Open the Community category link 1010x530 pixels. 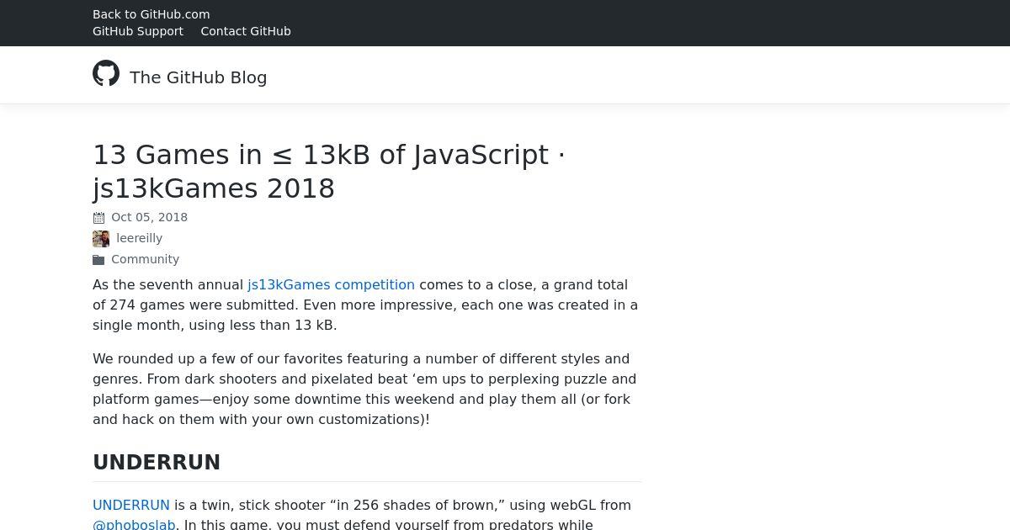(x=145, y=259)
